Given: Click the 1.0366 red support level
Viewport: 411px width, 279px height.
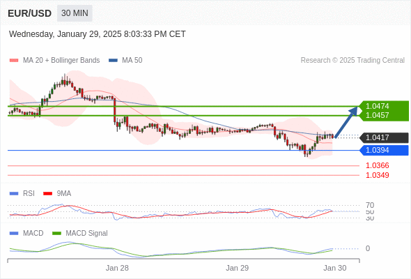Looking at the screenshot, I should (377, 165).
